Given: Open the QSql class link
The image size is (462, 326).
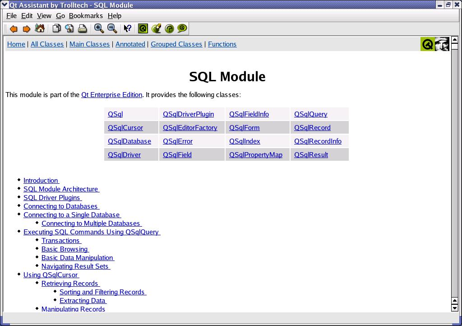Looking at the screenshot, I should (x=115, y=114).
